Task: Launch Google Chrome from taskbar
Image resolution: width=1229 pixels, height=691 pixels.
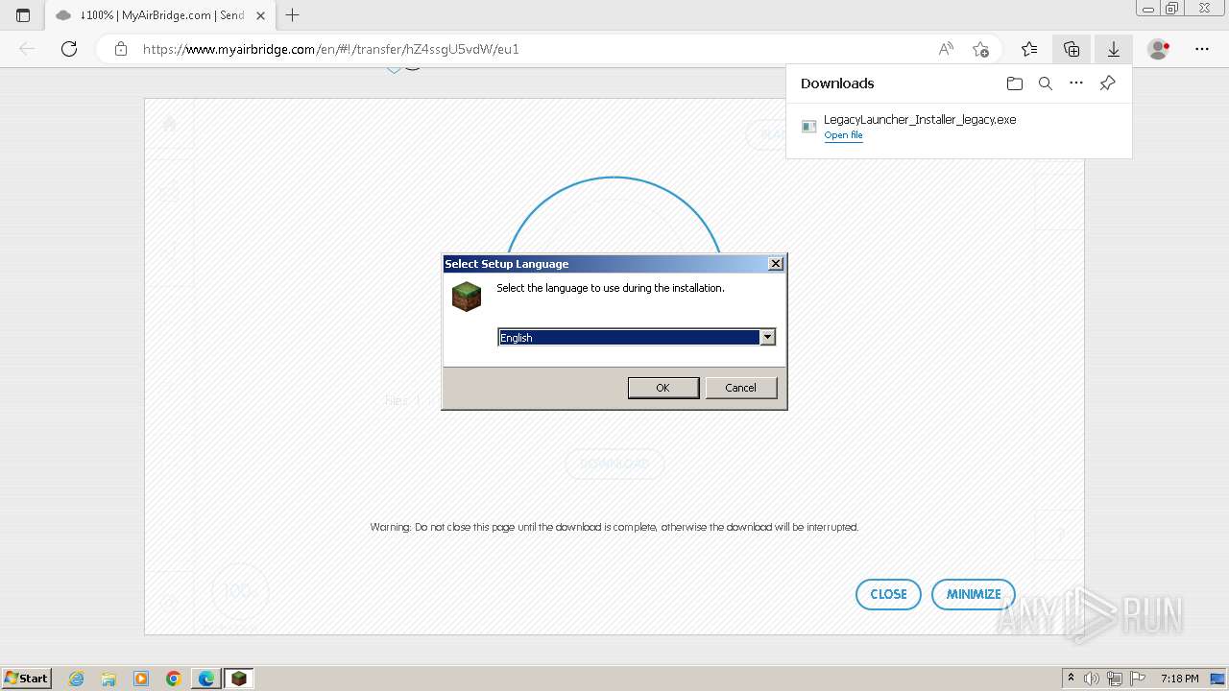Action: click(174, 679)
